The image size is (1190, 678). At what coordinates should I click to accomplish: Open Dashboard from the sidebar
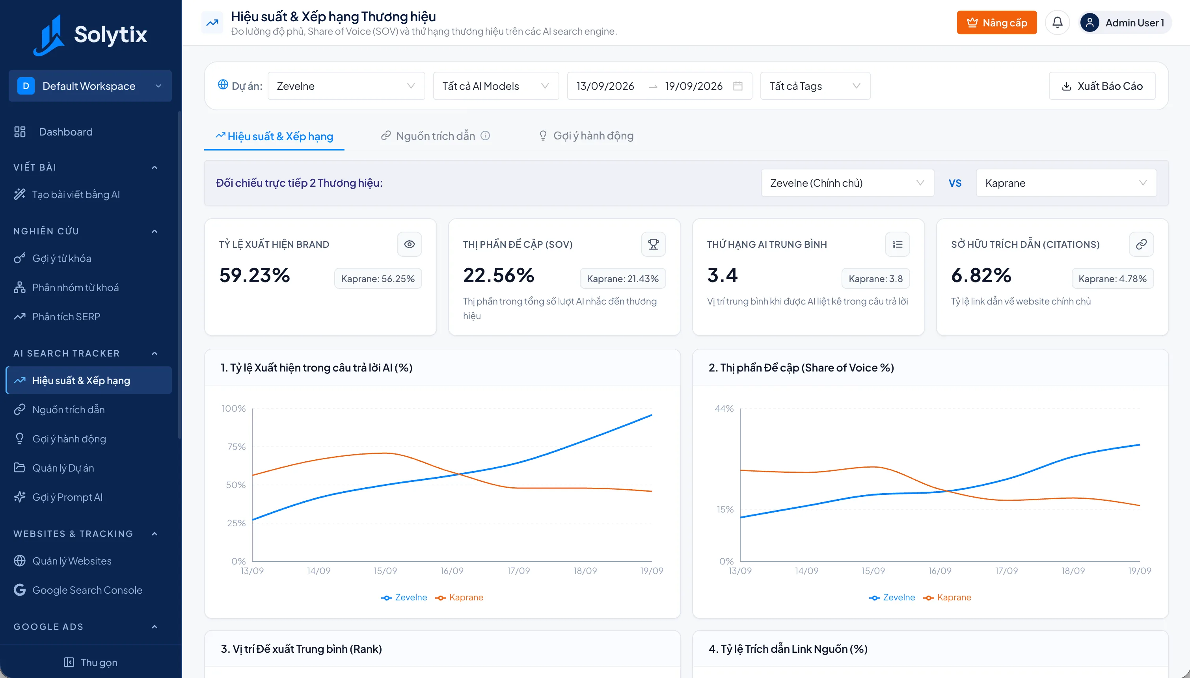(x=90, y=132)
